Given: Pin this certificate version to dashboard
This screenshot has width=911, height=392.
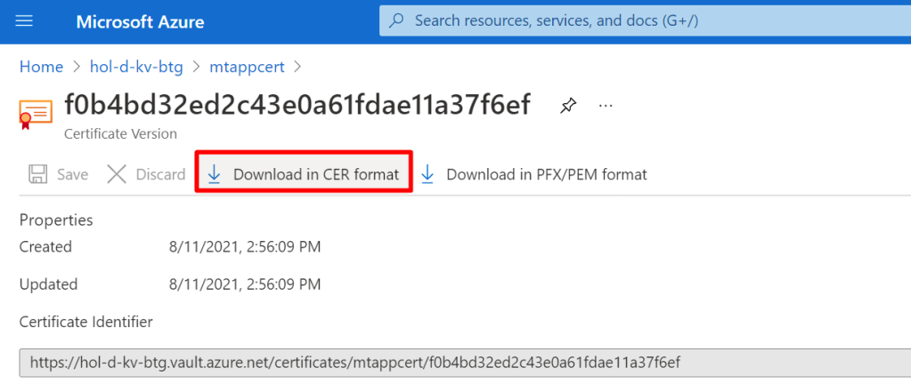Looking at the screenshot, I should pyautogui.click(x=567, y=106).
